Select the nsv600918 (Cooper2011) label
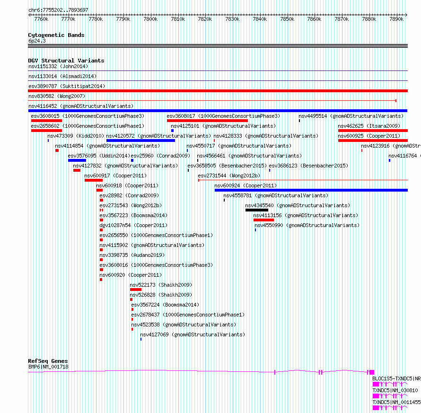The width and height of the screenshot is (421, 413). pos(128,185)
